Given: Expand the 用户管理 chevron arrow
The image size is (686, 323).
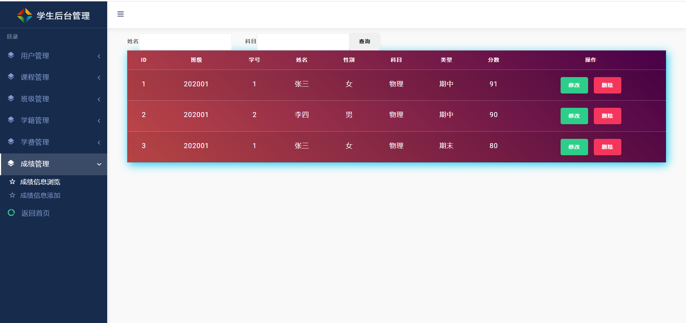Looking at the screenshot, I should click(x=99, y=56).
